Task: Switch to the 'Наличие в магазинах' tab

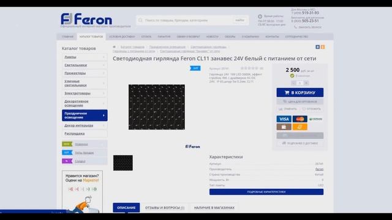Action: 214,208
